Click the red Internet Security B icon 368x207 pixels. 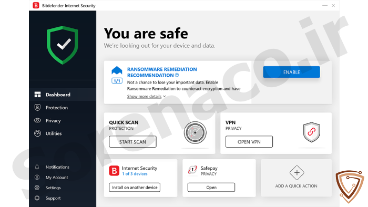click(x=114, y=171)
